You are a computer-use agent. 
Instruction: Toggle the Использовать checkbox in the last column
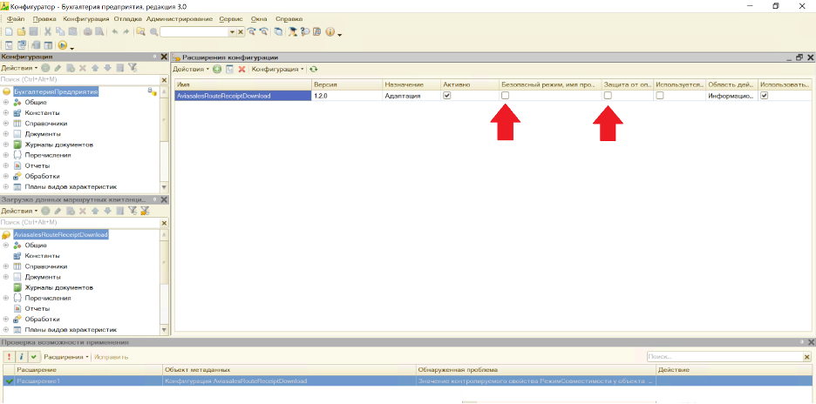coord(764,96)
